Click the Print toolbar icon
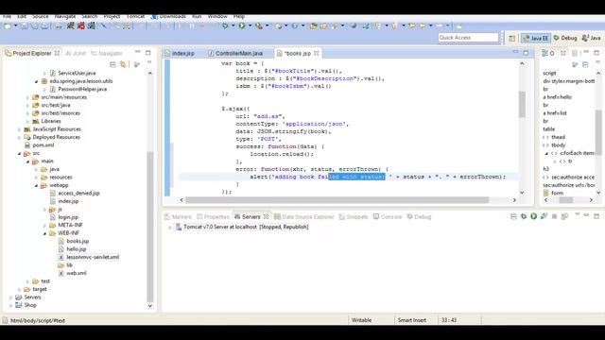605x340 pixels. point(58,25)
